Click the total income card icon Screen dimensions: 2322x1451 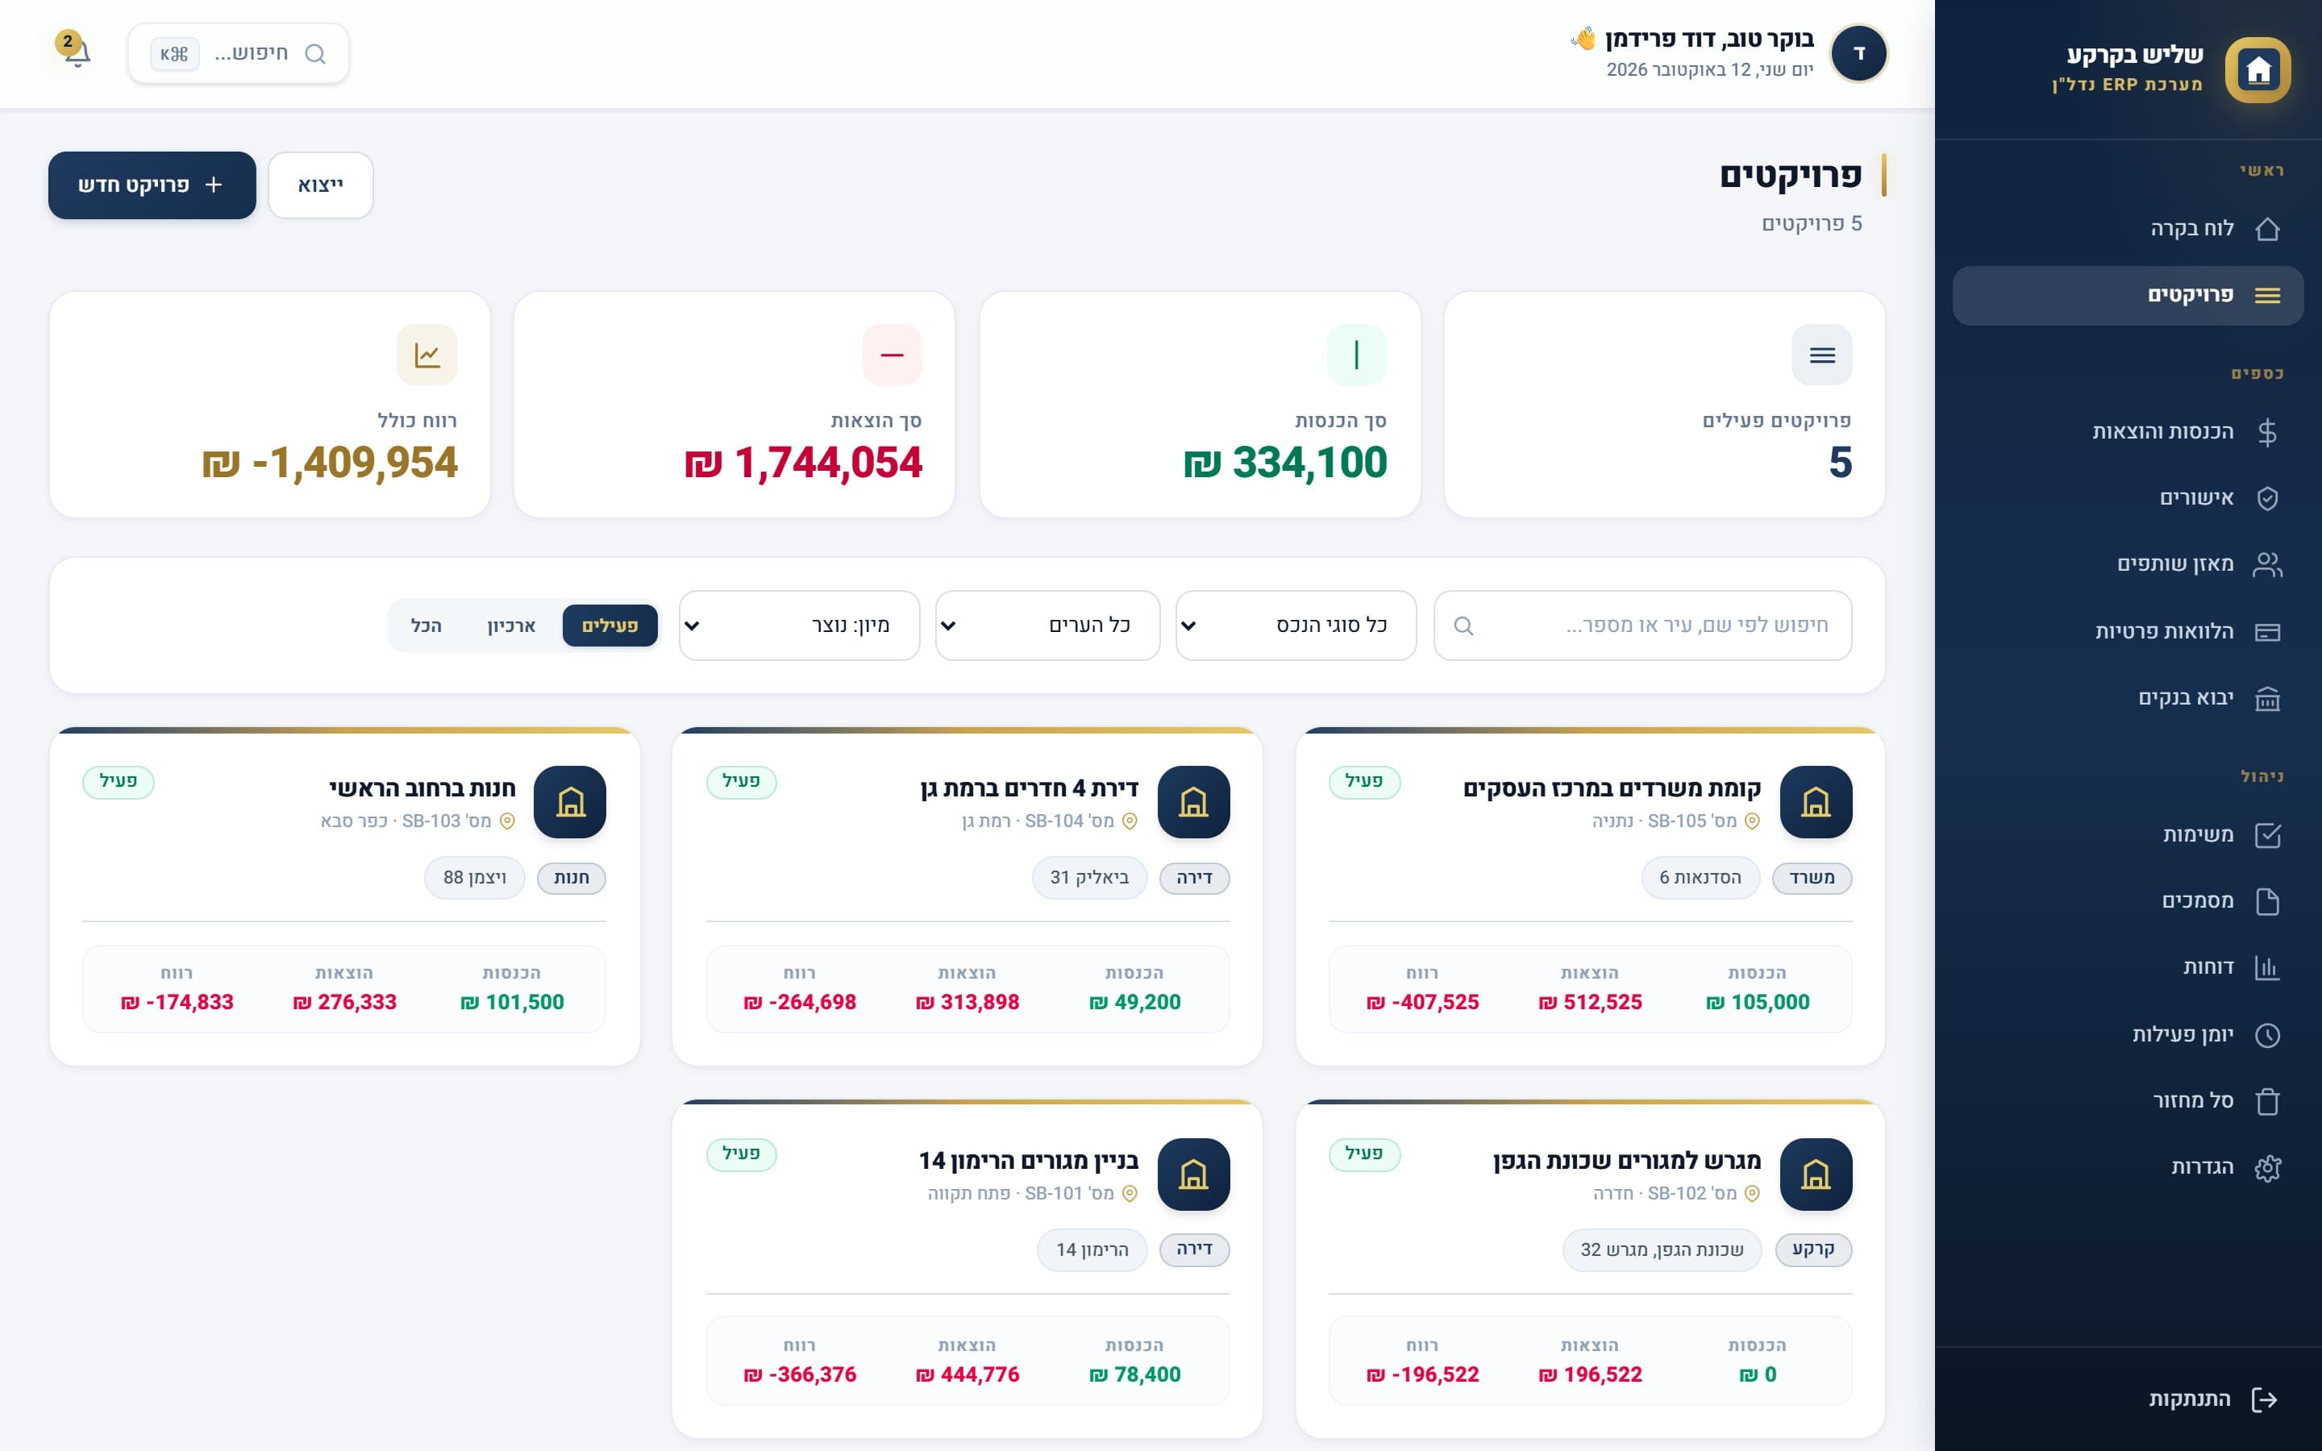coord(1357,355)
